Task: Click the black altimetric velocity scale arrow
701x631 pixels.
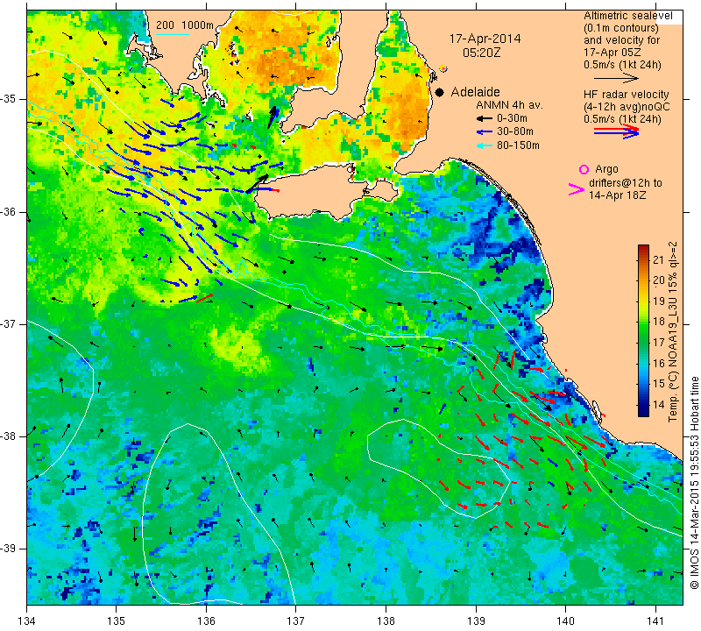Action: (617, 79)
